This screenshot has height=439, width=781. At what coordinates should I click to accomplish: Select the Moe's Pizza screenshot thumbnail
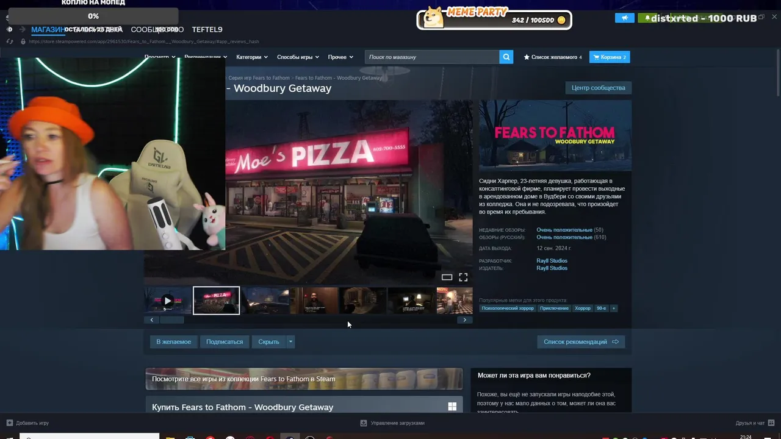(x=217, y=301)
